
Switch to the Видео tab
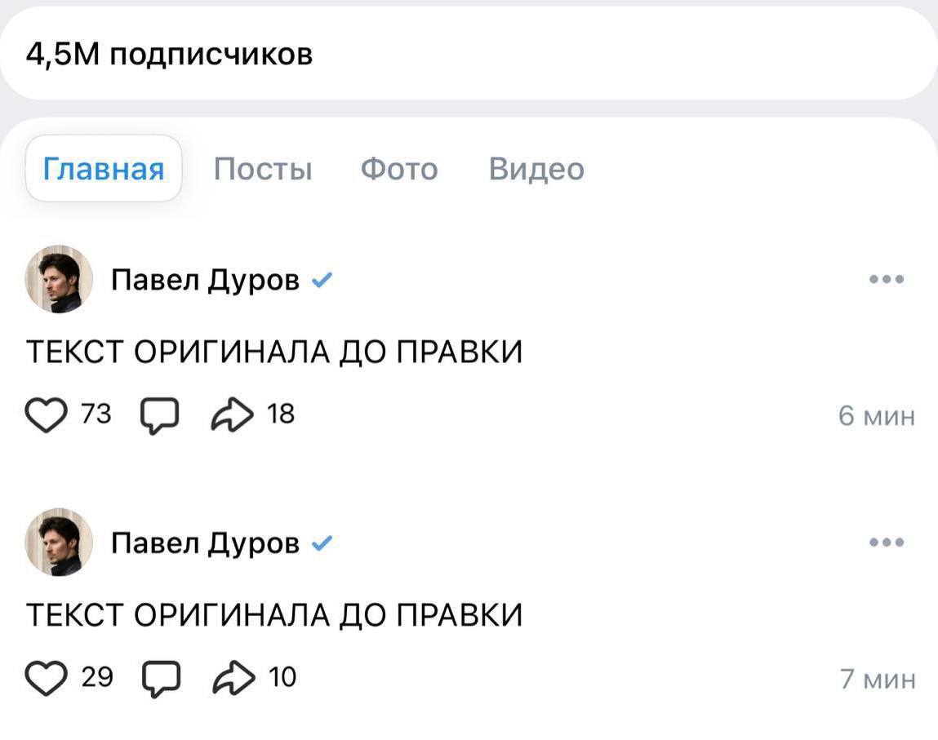536,169
